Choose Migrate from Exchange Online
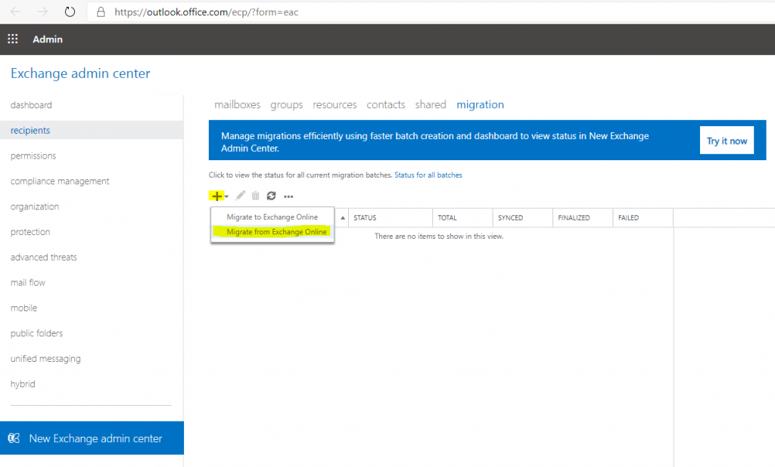 click(272, 231)
